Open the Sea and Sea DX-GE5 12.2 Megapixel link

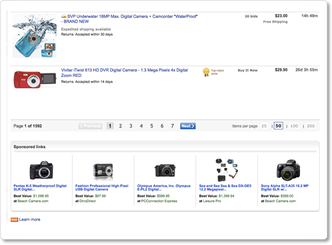click(x=225, y=188)
